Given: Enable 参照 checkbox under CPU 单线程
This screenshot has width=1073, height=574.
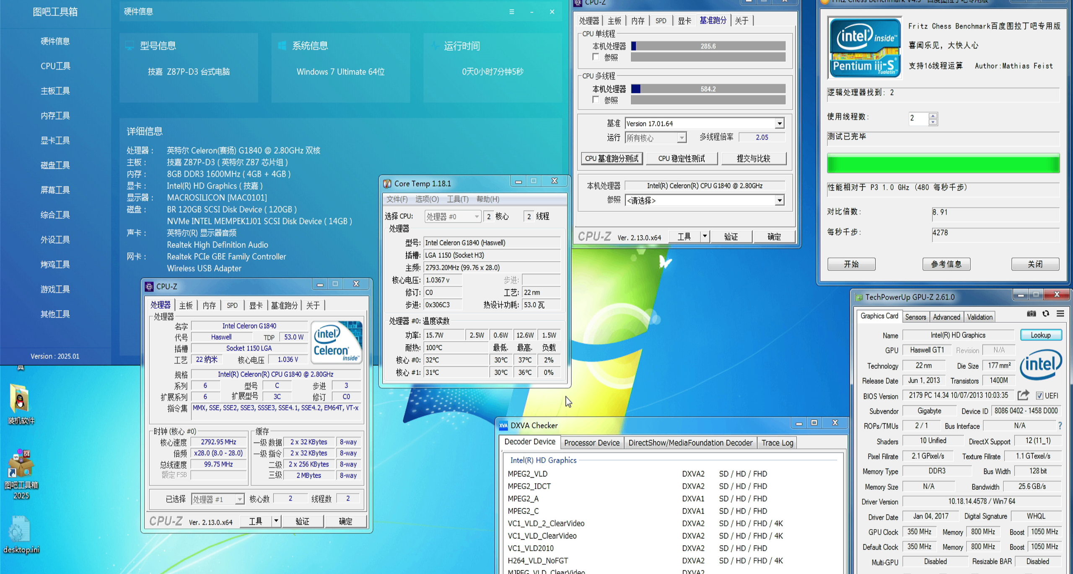Looking at the screenshot, I should click(x=596, y=57).
